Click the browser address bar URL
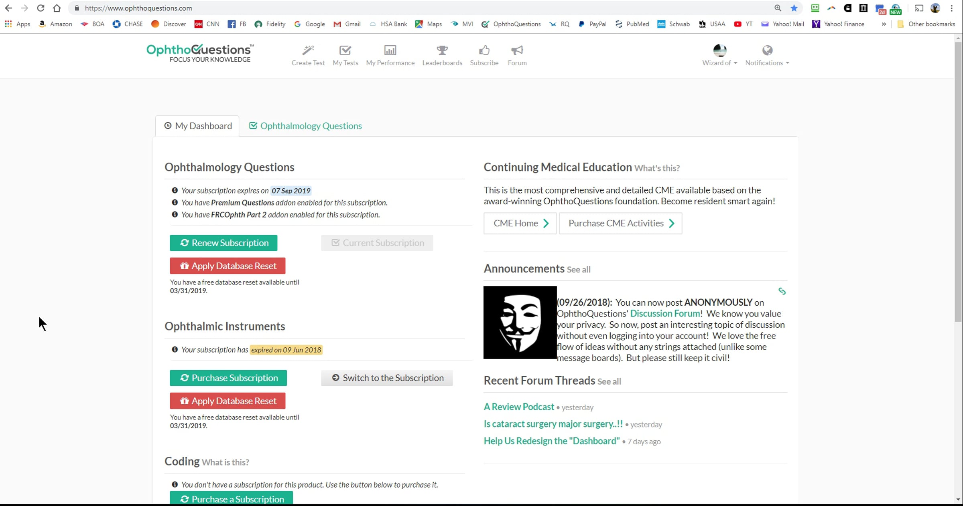 pyautogui.click(x=138, y=8)
